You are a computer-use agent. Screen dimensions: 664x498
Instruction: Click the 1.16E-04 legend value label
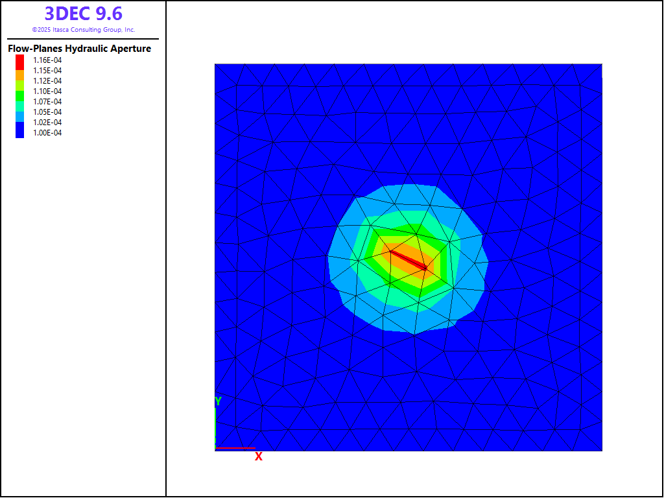coord(47,60)
